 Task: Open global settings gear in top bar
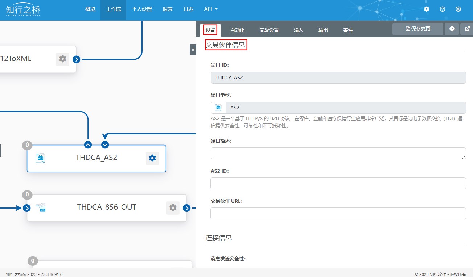click(x=427, y=9)
